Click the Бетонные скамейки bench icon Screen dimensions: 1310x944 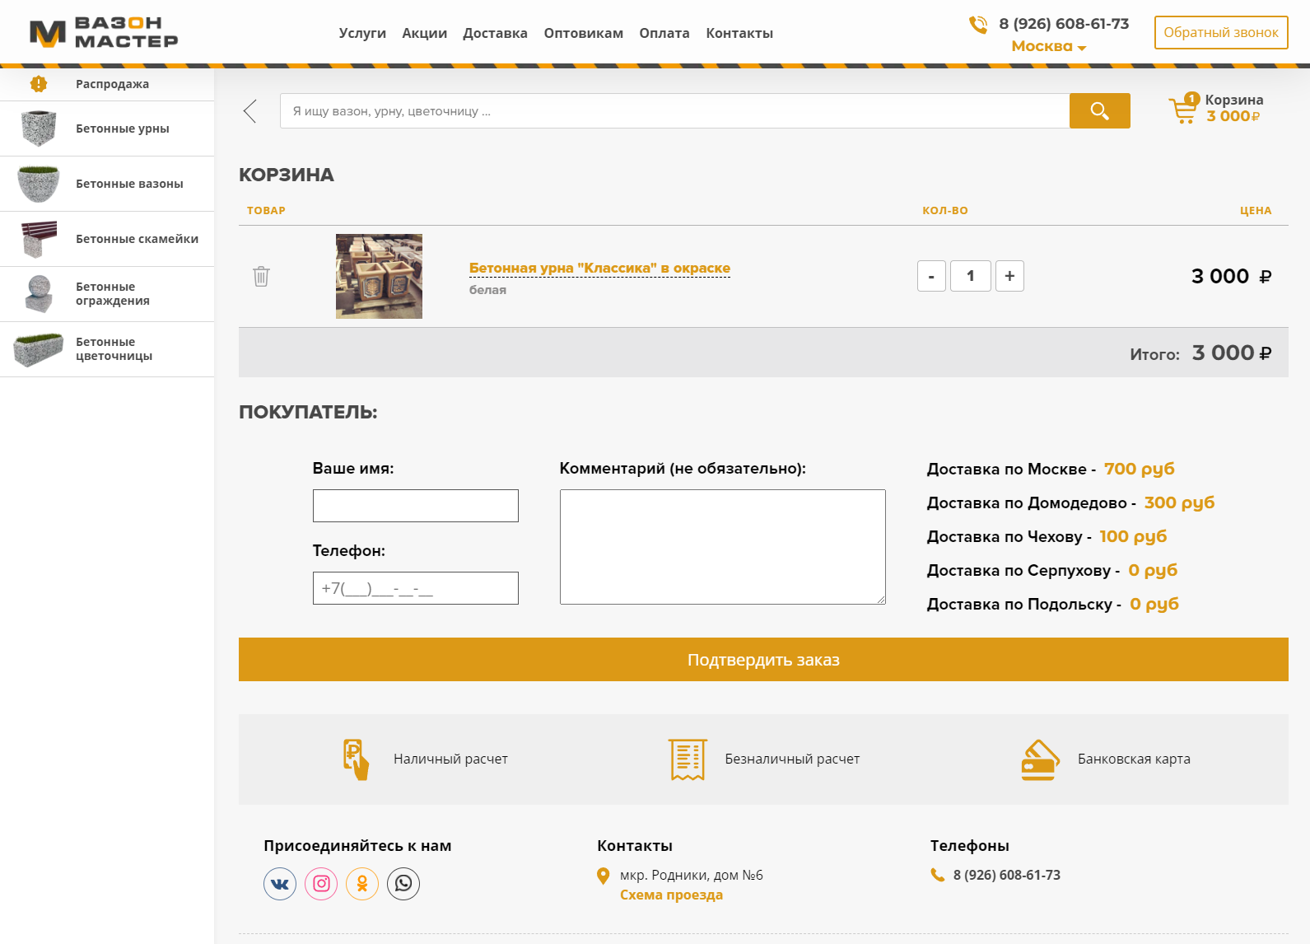click(39, 239)
